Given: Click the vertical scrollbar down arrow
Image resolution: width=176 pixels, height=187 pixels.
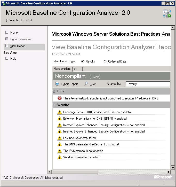Looking at the screenshot, I should 173,168.
